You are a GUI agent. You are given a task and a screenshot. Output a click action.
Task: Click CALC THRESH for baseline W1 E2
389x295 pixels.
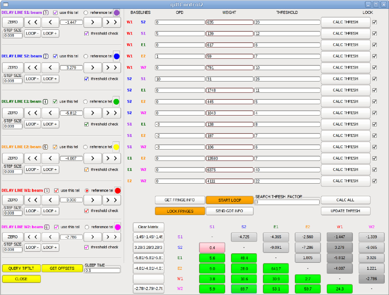tap(345, 56)
